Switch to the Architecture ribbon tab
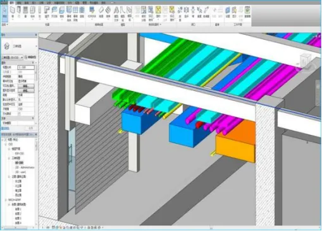Viewport: 322px width, 231px height. click(x=12, y=3)
